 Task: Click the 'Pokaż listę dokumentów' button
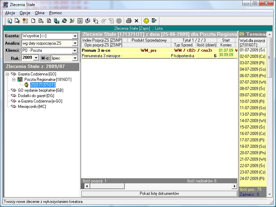click(x=159, y=193)
